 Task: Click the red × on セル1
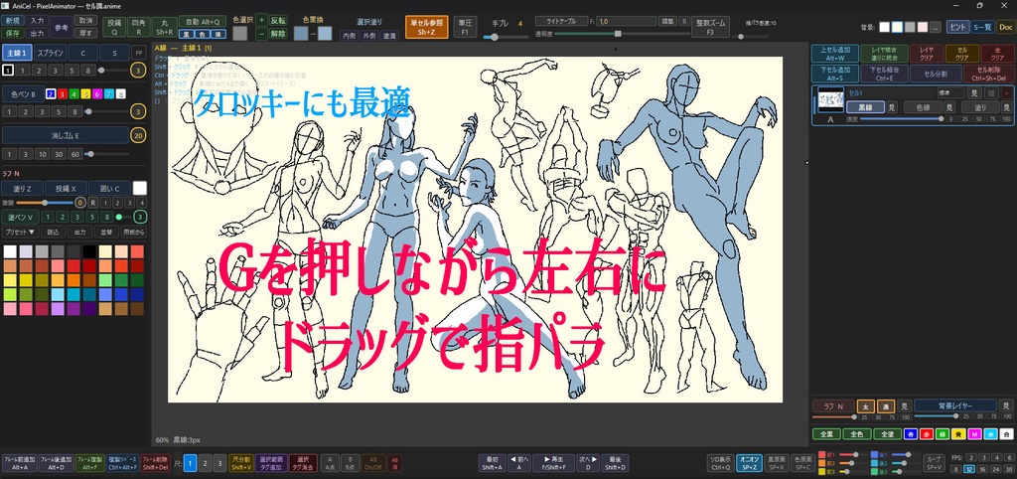(x=1007, y=92)
